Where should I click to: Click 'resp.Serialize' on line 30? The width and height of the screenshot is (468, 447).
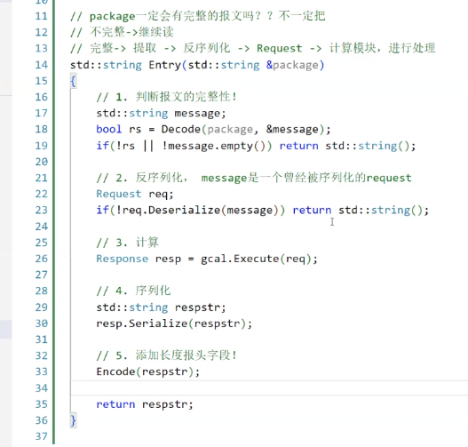[142, 323]
